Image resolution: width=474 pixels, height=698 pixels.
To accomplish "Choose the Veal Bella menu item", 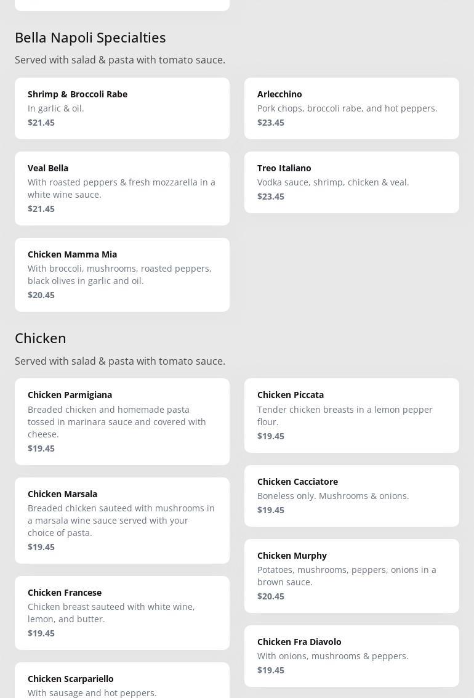I will pos(122,188).
